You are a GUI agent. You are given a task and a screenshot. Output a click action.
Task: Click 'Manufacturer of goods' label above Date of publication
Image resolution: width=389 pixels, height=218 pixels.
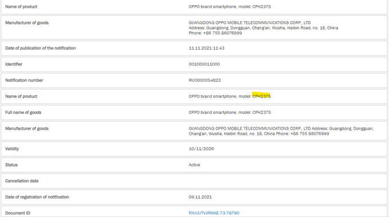(27, 23)
